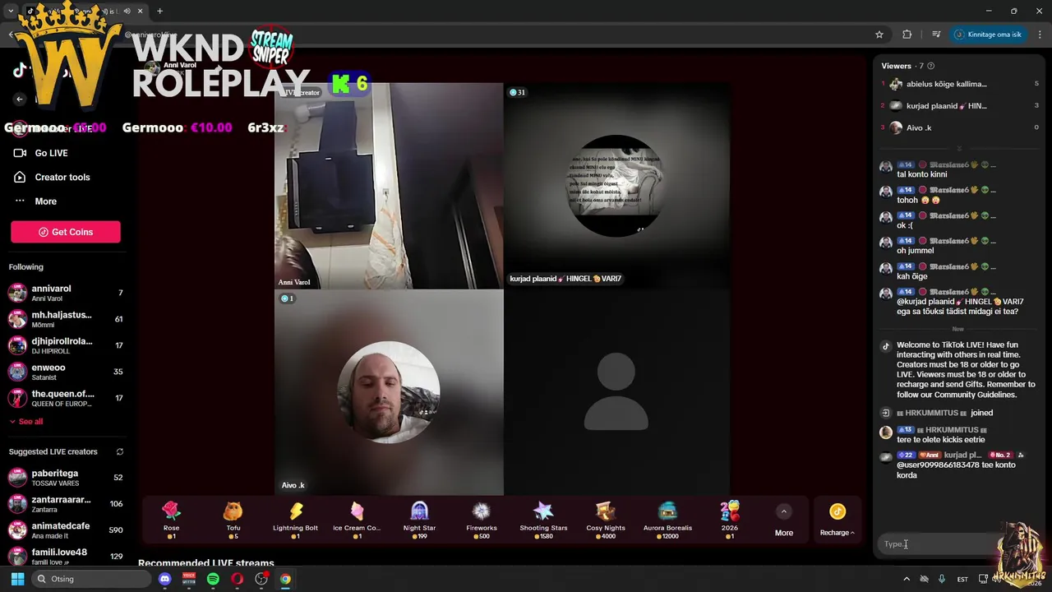Send the Tofu gift
Viewport: 1052px width, 592px height.
[x=233, y=520]
